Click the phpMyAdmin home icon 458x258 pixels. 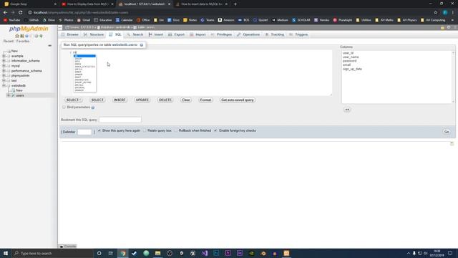pyautogui.click(x=17, y=36)
